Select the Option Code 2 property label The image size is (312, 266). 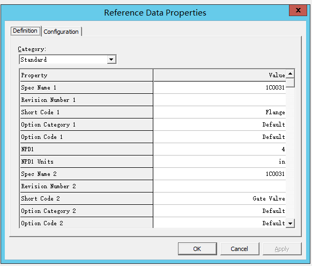[x=86, y=223]
